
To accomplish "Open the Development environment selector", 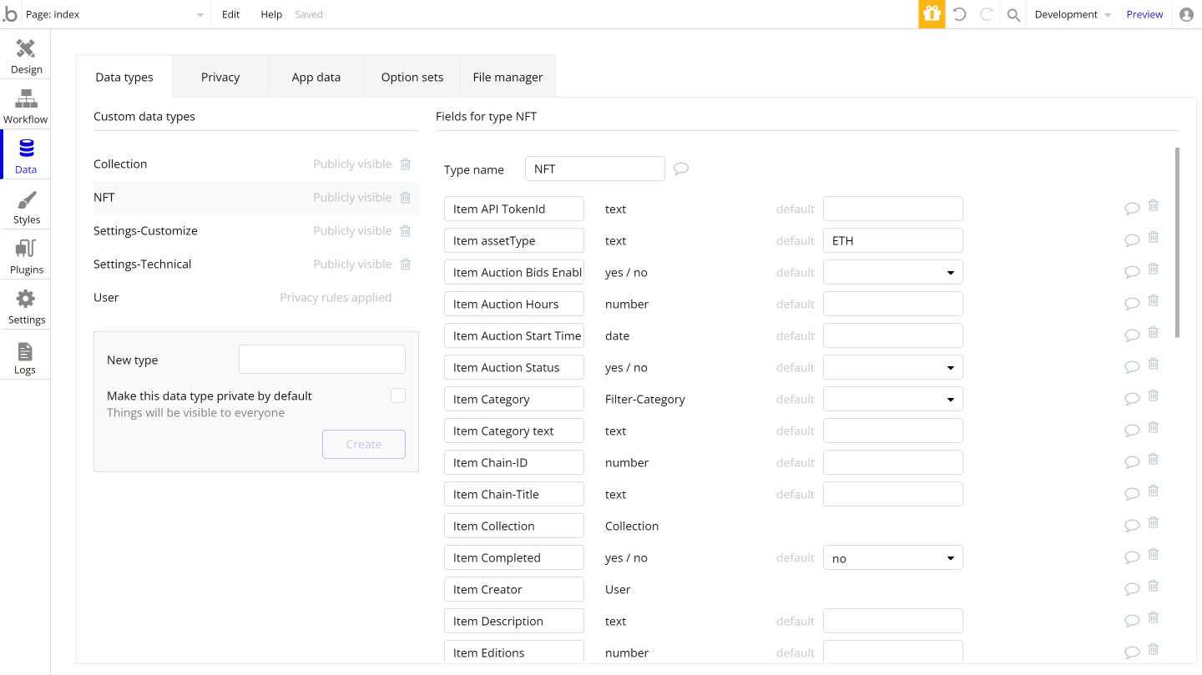I will tap(1072, 14).
